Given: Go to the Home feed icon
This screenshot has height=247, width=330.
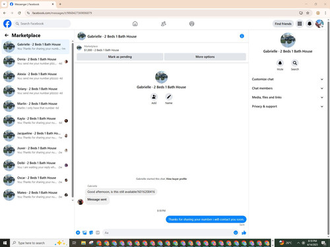Looking at the screenshot, I should [x=135, y=24].
